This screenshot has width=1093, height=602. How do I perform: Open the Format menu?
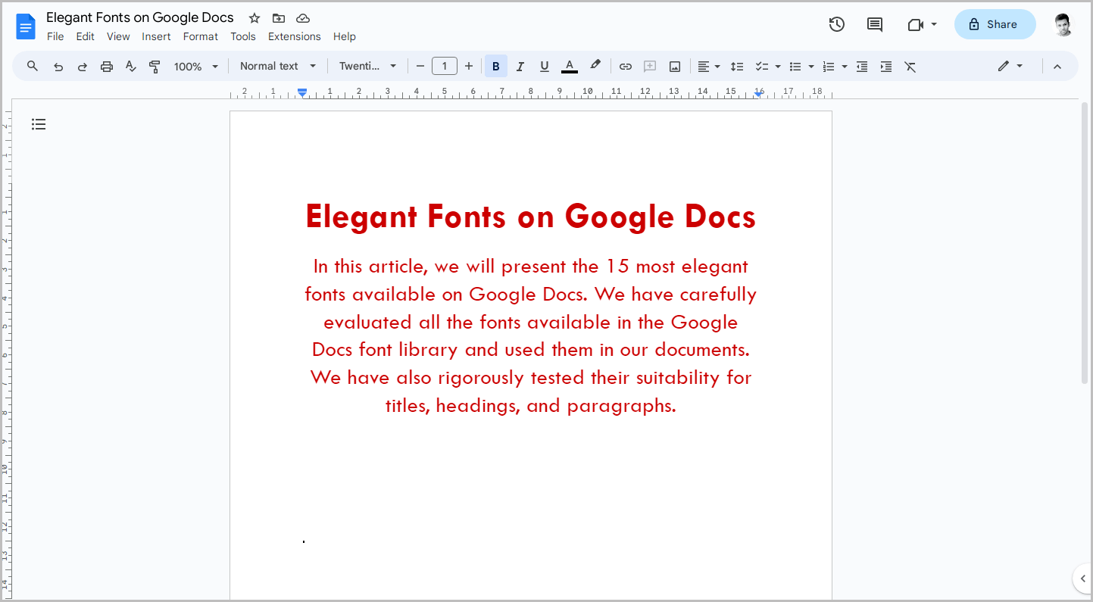click(200, 36)
